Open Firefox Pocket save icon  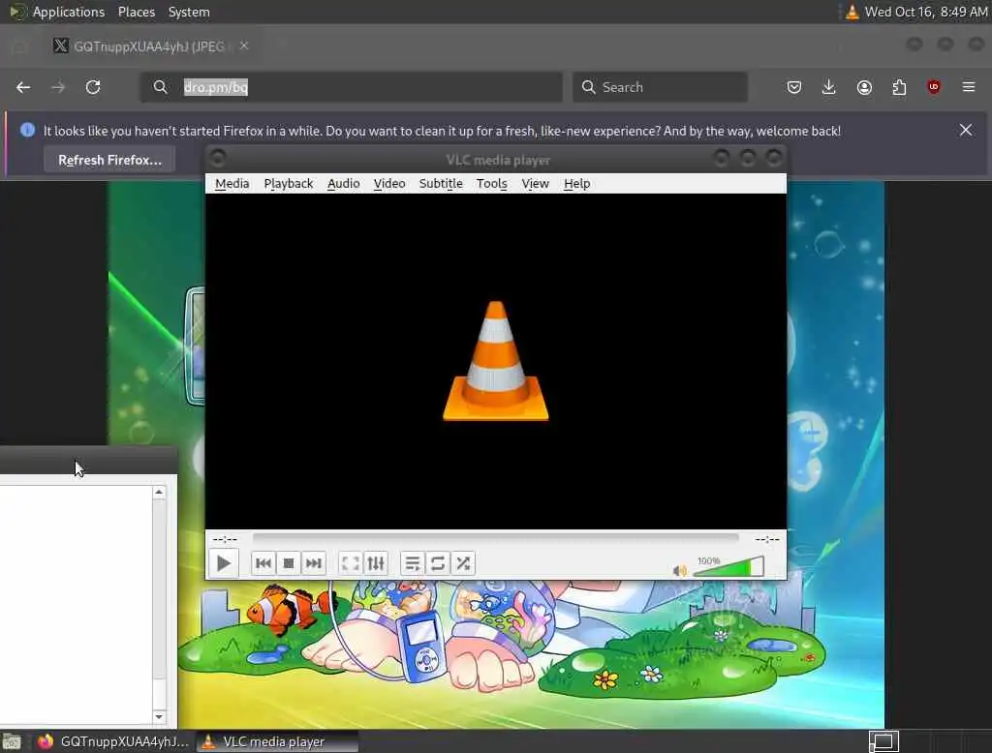pyautogui.click(x=794, y=87)
